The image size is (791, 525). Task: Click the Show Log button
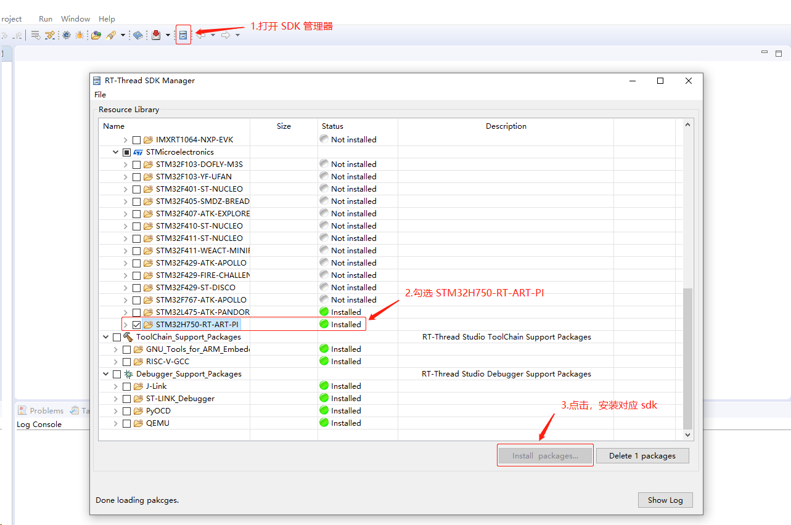pyautogui.click(x=665, y=500)
